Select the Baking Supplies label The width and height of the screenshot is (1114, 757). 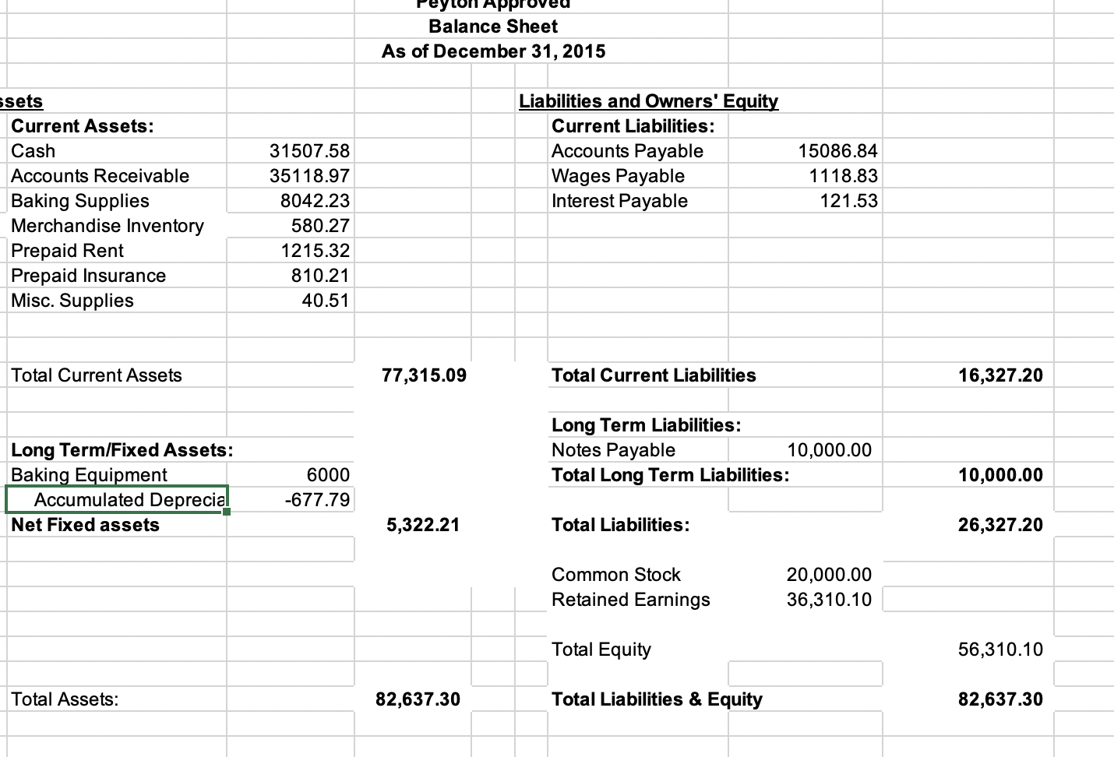click(80, 201)
